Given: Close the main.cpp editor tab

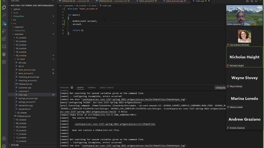Looking at the screenshot, I should 209,1.
